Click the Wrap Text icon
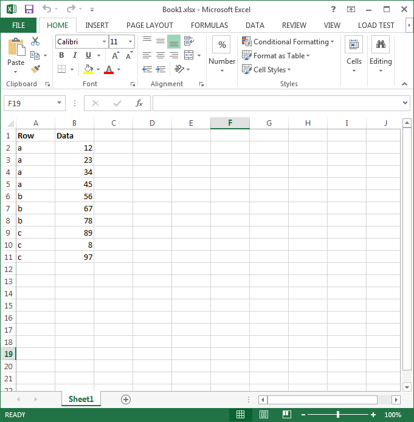Image resolution: width=414 pixels, height=422 pixels. (189, 41)
